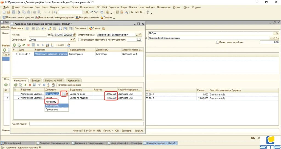Select the Оклад по годинах cell
The width and height of the screenshot is (281, 149).
click(81, 98)
